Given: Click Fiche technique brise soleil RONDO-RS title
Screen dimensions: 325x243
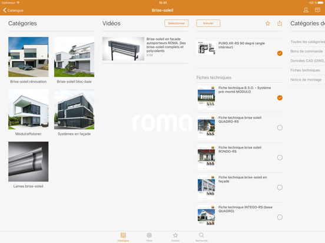Looking at the screenshot, I should (x=240, y=150).
